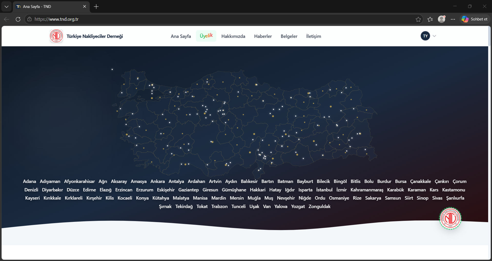
Task: Select the city Ankara
Action: (x=158, y=181)
